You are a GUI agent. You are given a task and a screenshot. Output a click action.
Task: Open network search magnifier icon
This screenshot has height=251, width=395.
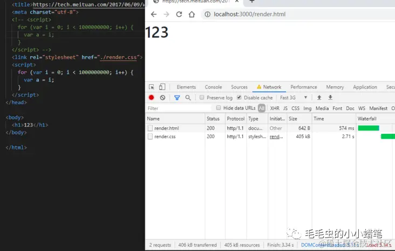188,98
